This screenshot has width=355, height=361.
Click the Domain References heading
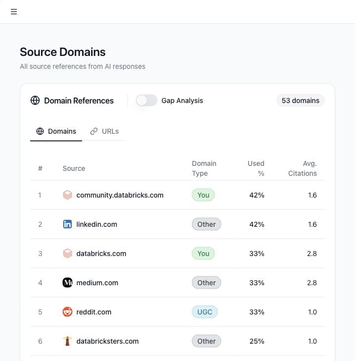point(79,101)
